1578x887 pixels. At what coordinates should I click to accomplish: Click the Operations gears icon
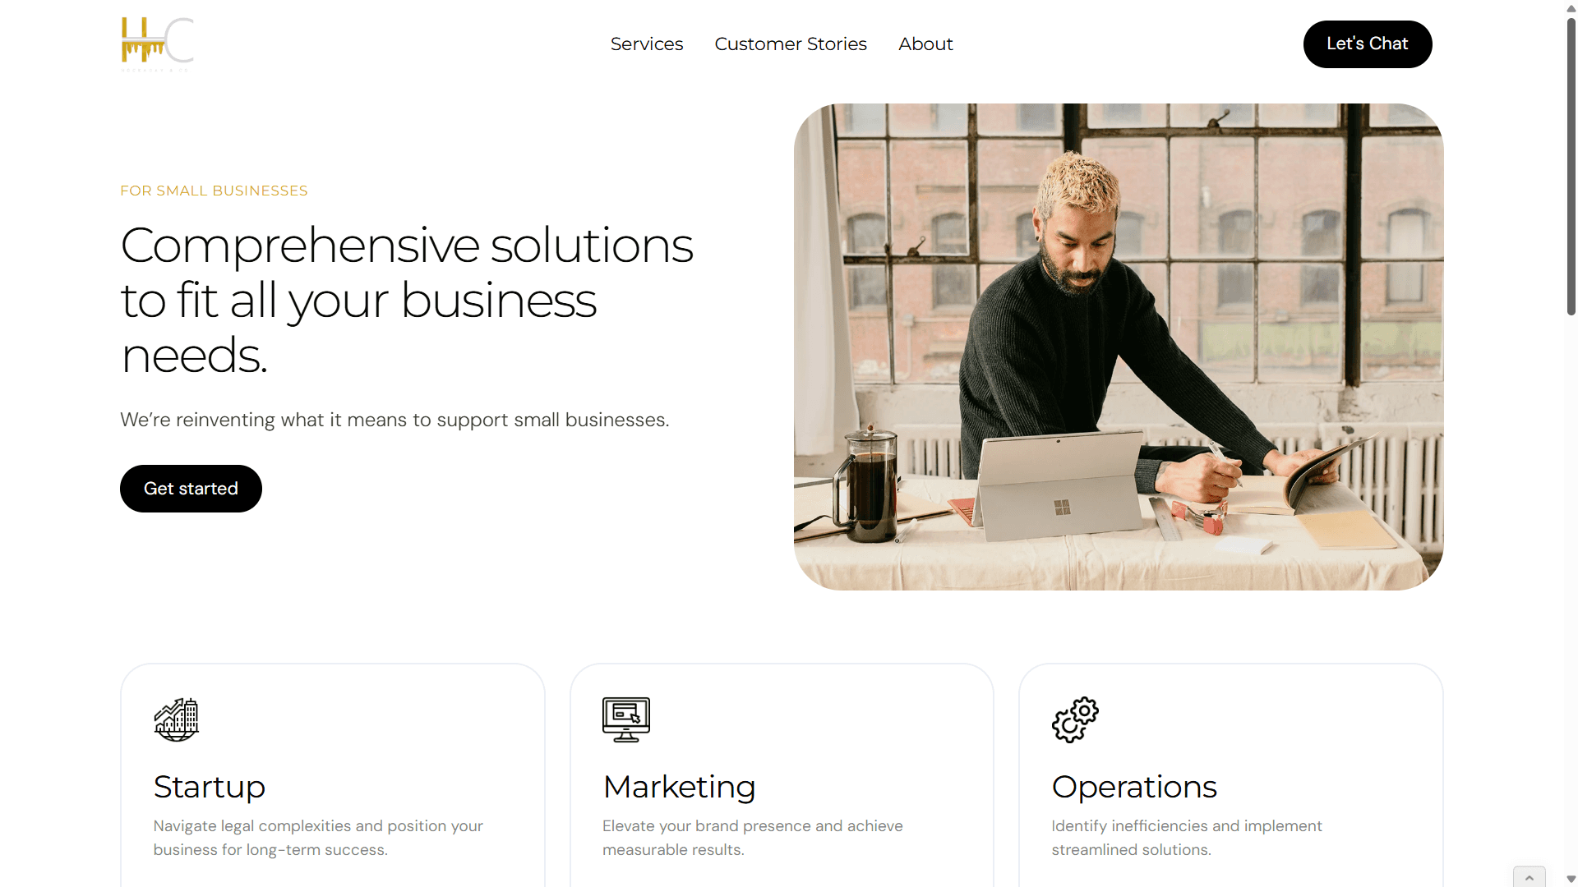(1075, 720)
